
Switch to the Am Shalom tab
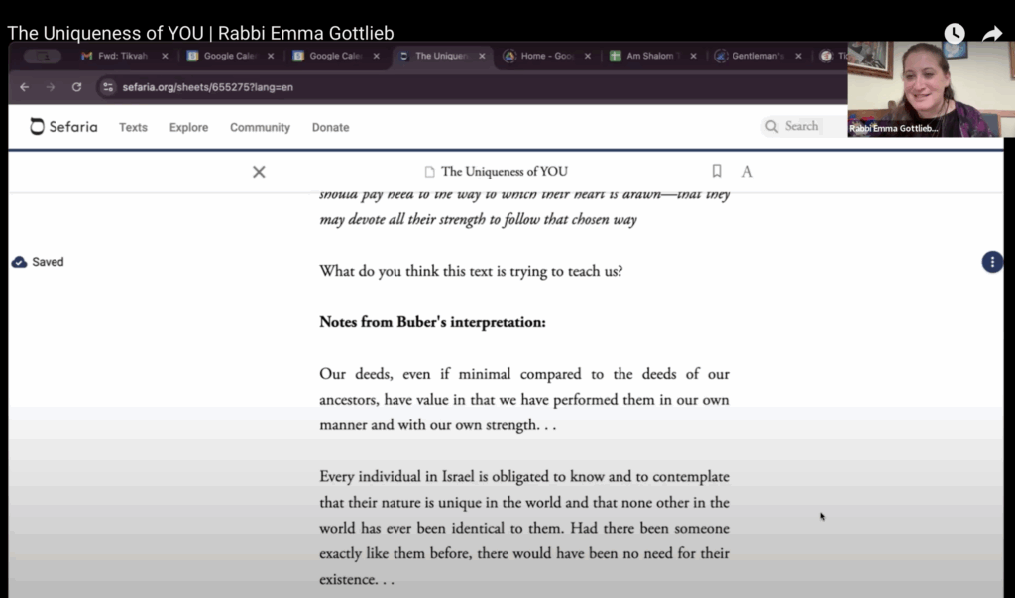coord(647,57)
